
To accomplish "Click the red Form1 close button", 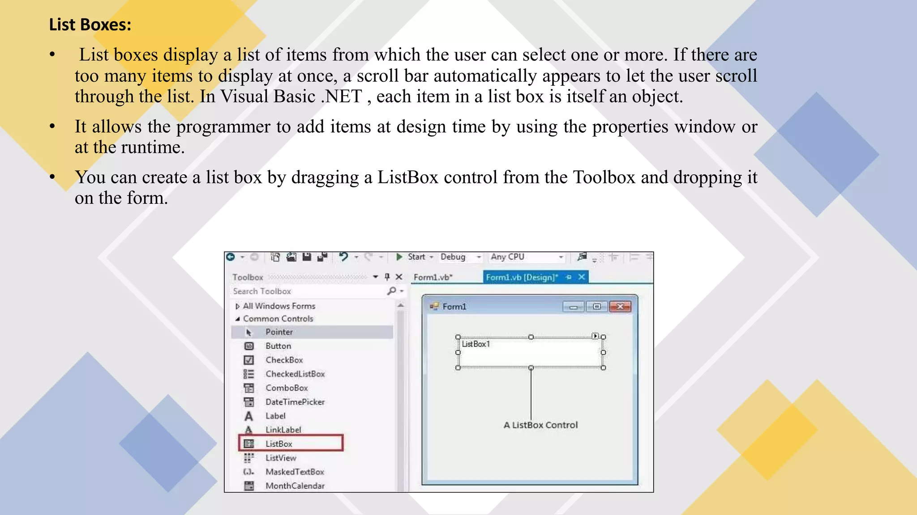I will click(620, 307).
